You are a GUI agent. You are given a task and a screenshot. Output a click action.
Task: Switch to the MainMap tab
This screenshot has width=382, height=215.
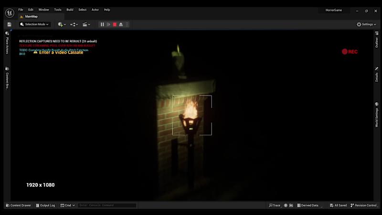pyautogui.click(x=31, y=17)
